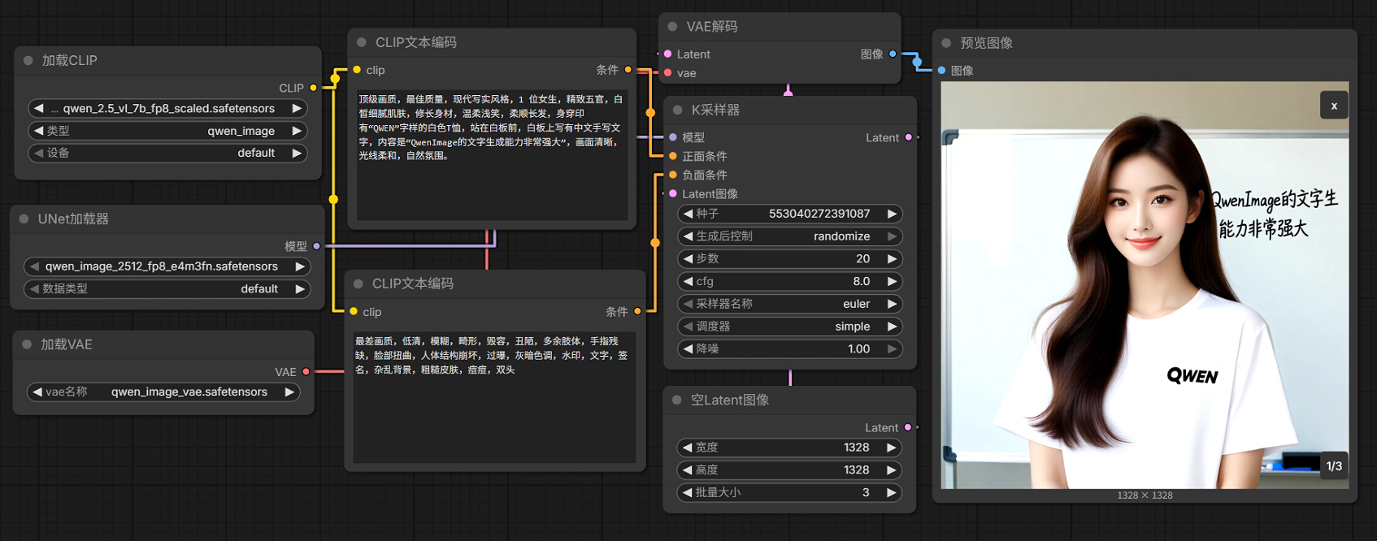Image resolution: width=1377 pixels, height=541 pixels.
Task: Click the next arrow on 采样器名称 euler
Action: 892,304
